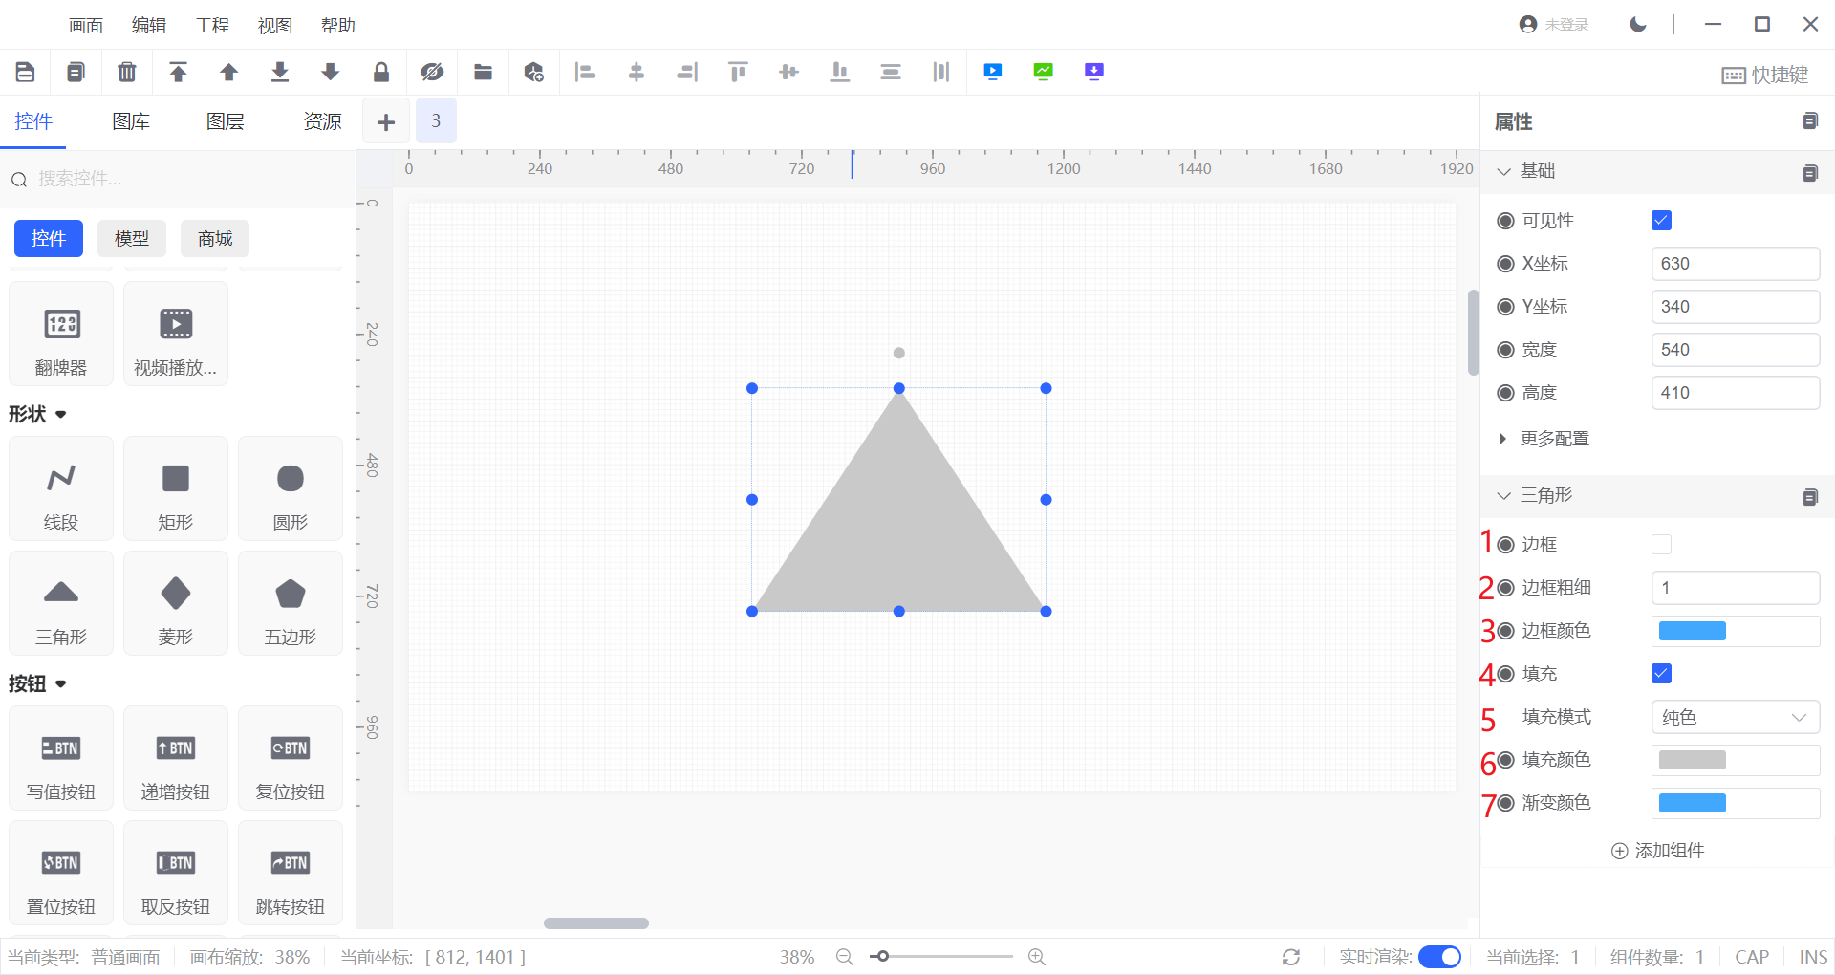Select the triangle (三角形) shape widget
This screenshot has height=975, width=1835.
[x=61, y=603]
